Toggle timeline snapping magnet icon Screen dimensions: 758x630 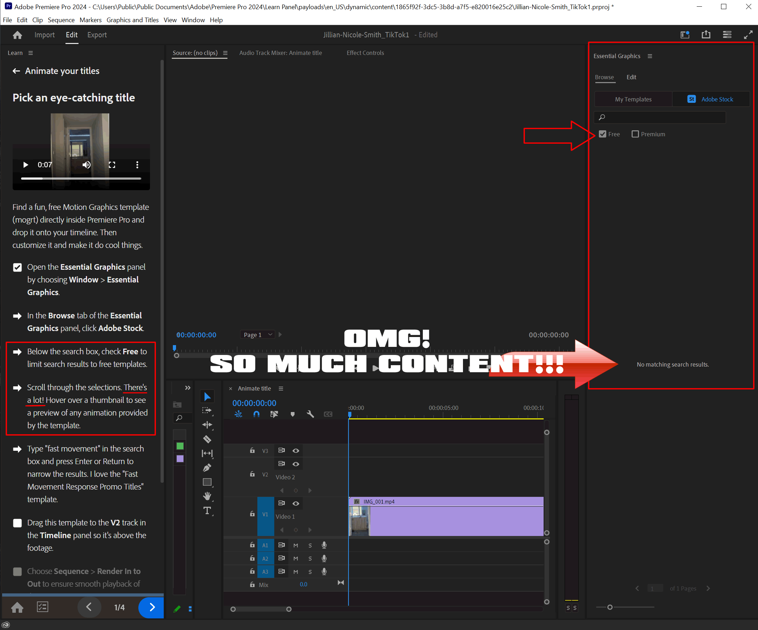point(256,414)
